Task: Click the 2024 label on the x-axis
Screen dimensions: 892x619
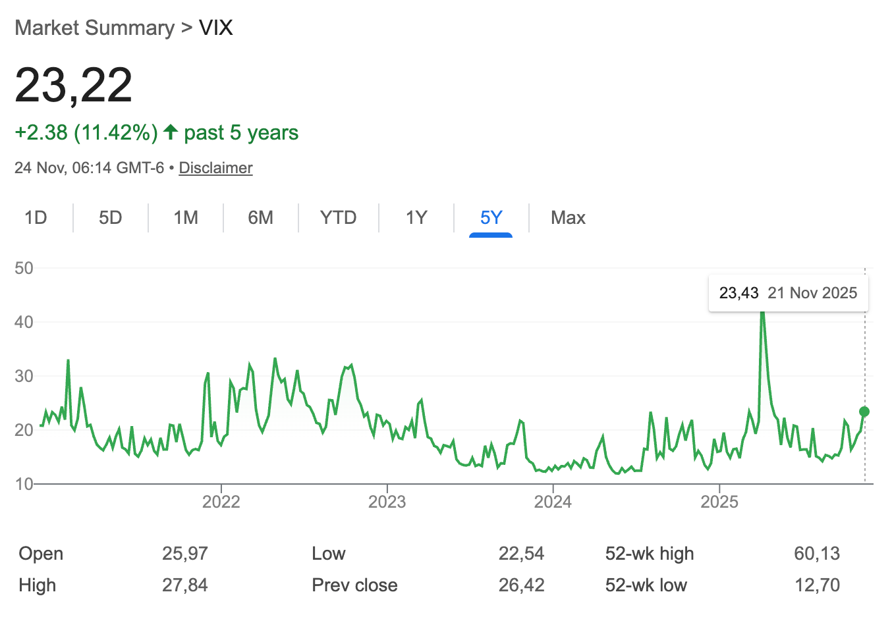Action: pos(553,502)
